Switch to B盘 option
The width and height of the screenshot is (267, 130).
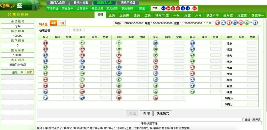(62, 23)
